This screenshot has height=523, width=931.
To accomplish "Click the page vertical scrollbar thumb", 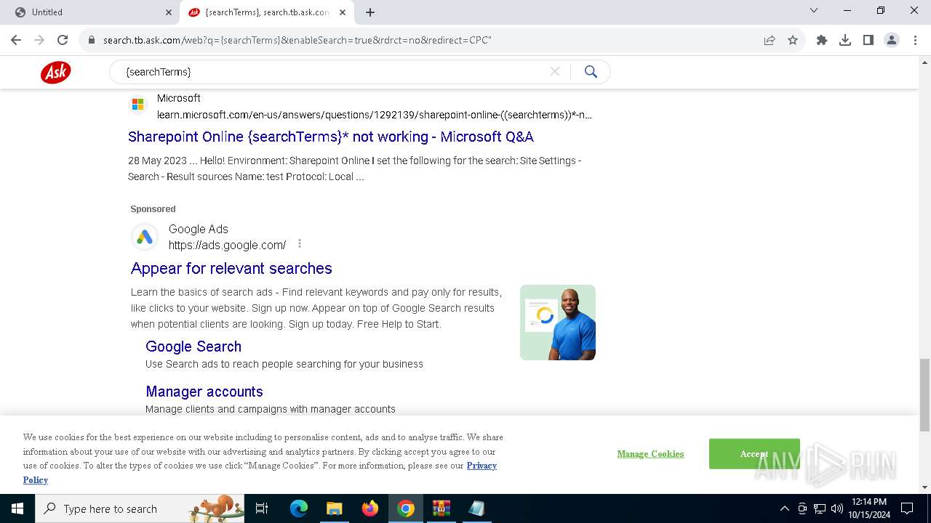I will (x=924, y=394).
